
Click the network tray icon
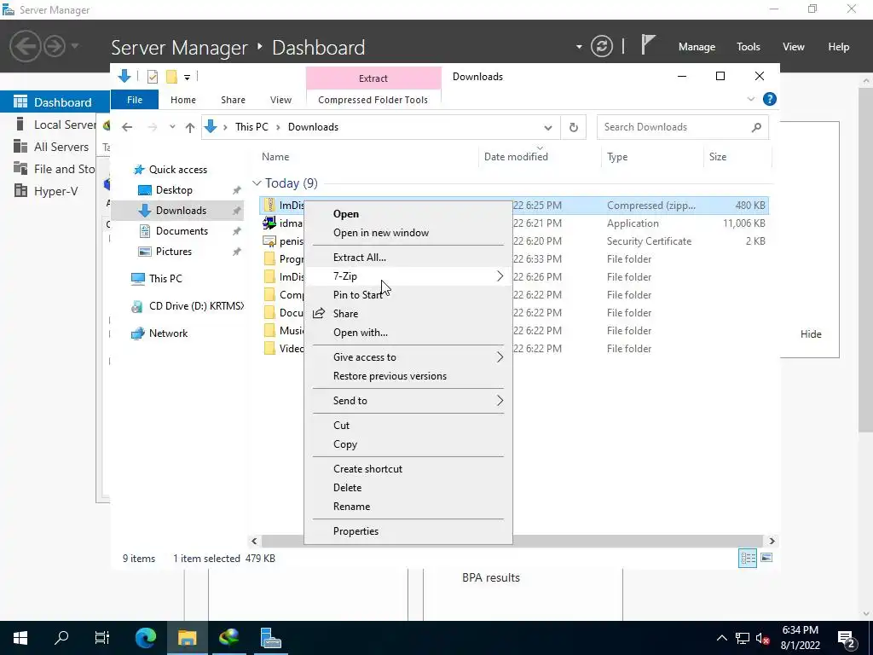click(x=743, y=638)
